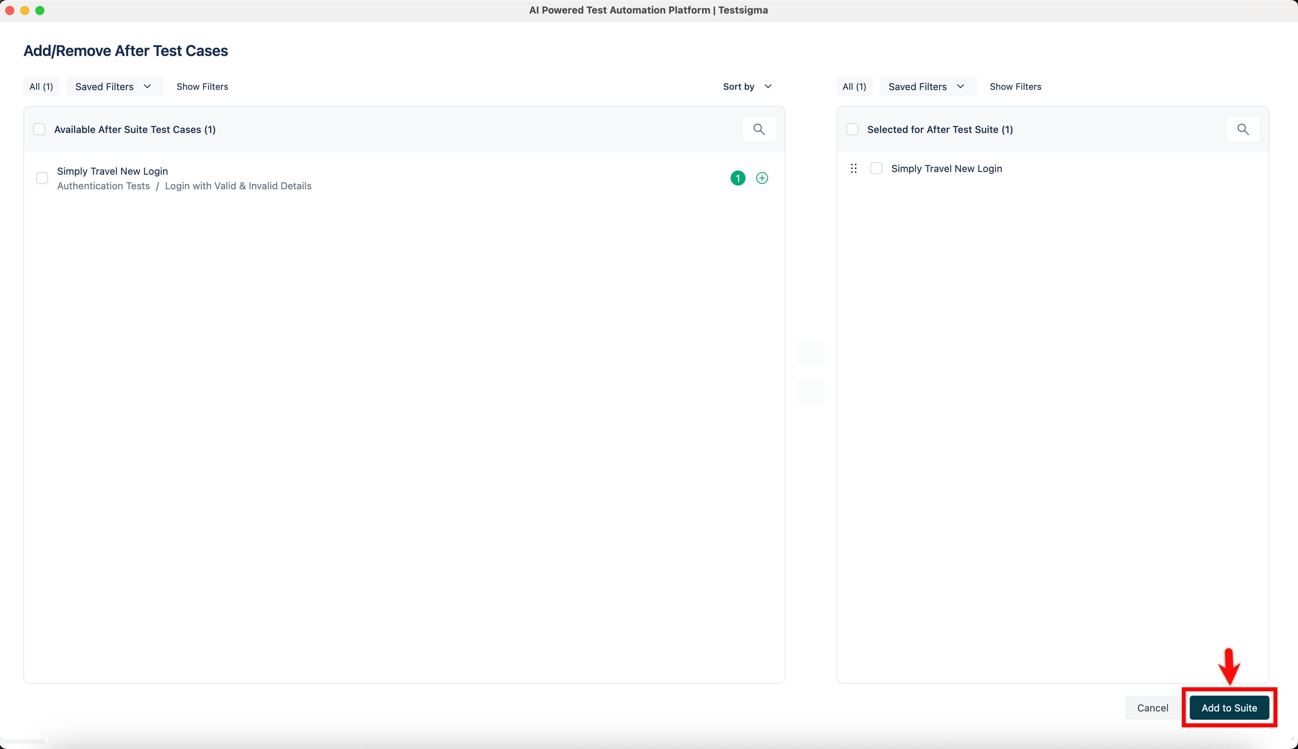
Task: Click the faded move-left arrow between panels
Action: (810, 391)
